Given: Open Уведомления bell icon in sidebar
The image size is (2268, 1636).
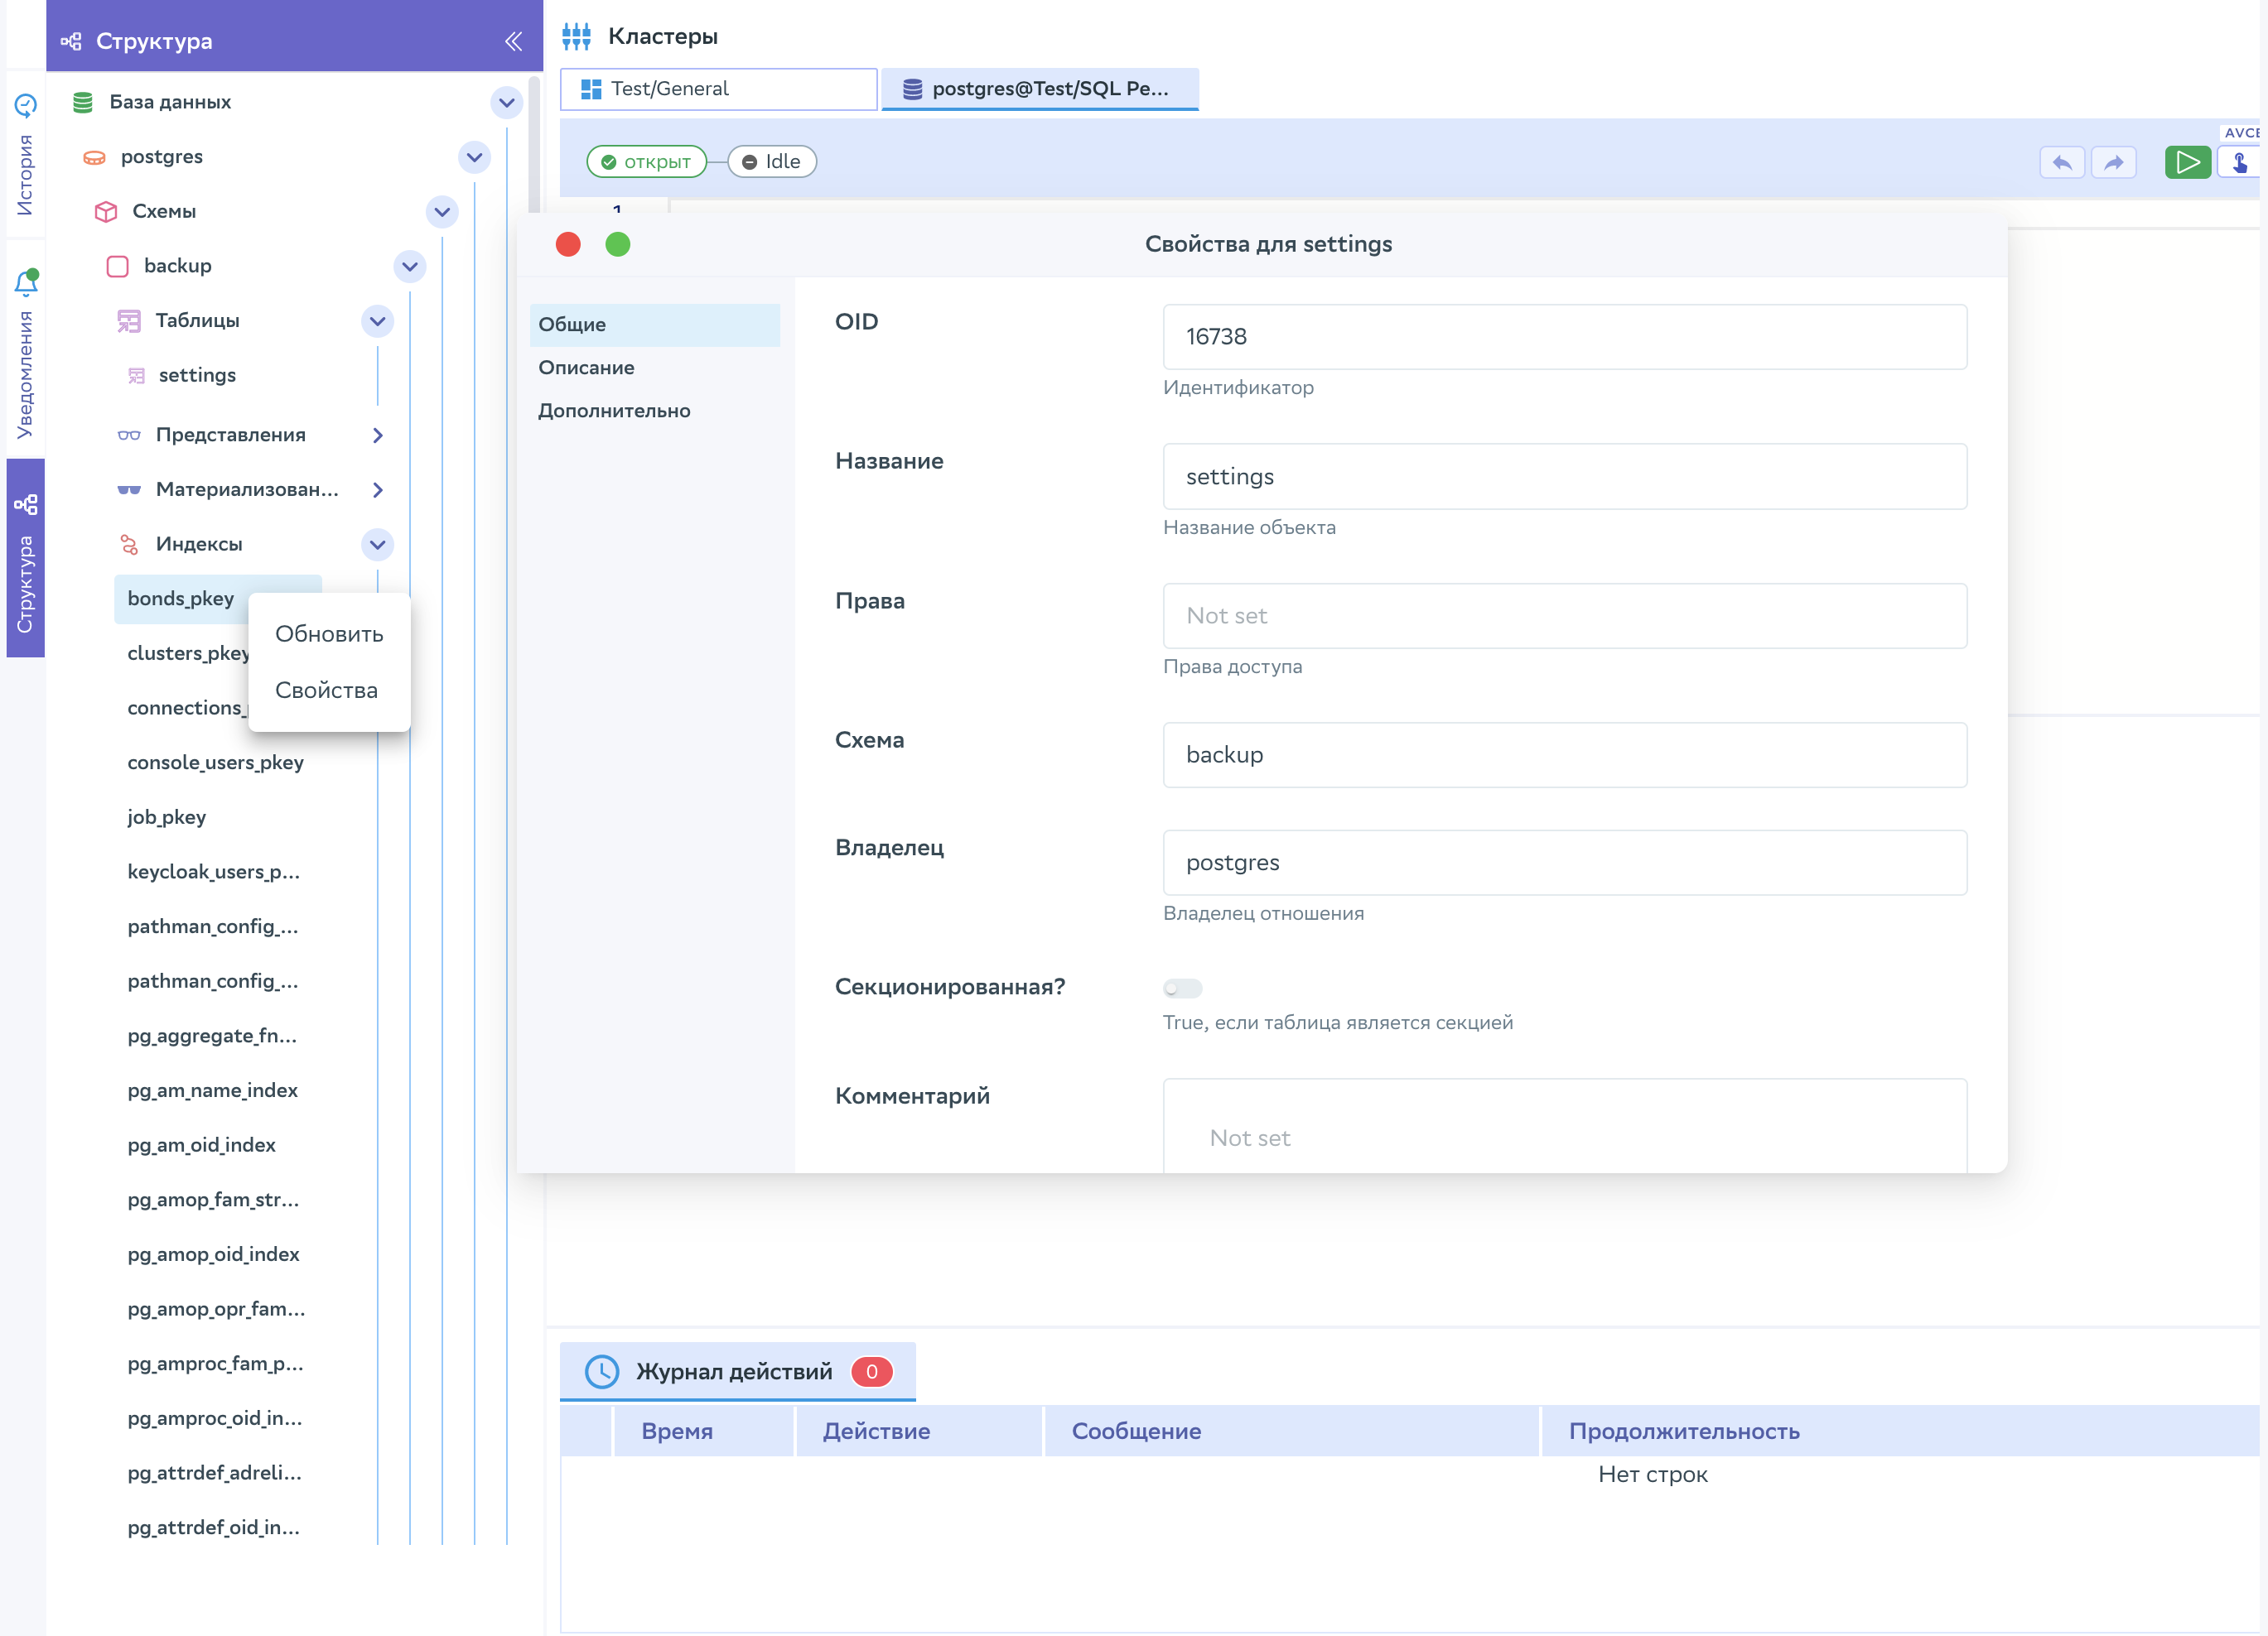Looking at the screenshot, I should tap(26, 283).
